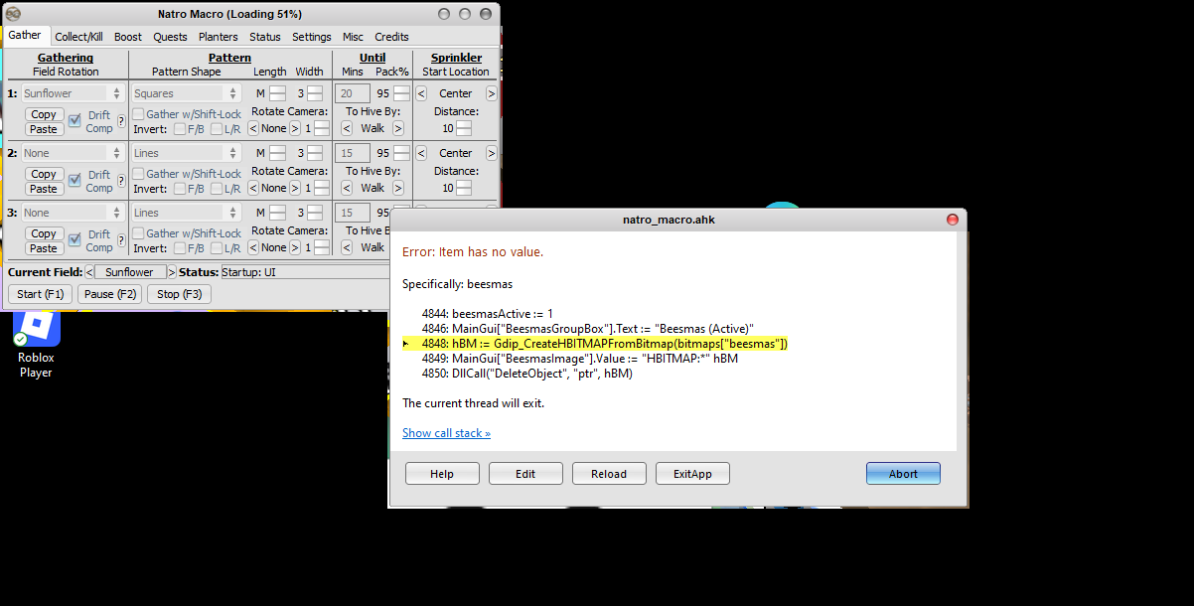The image size is (1194, 606).
Task: Open Natro Macro's bee logo menu in titlebar
Action: [x=13, y=13]
